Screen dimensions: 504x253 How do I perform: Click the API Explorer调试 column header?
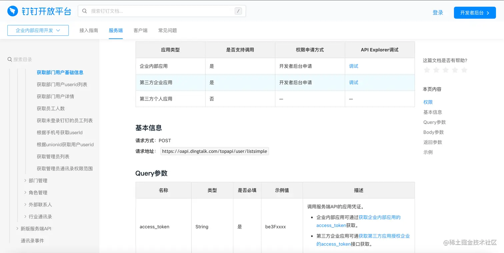coord(380,50)
